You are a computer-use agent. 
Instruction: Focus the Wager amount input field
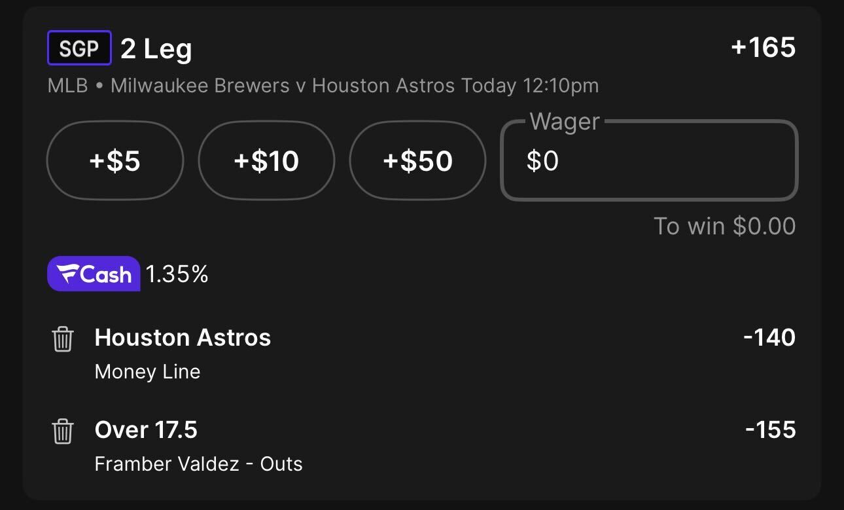(649, 160)
